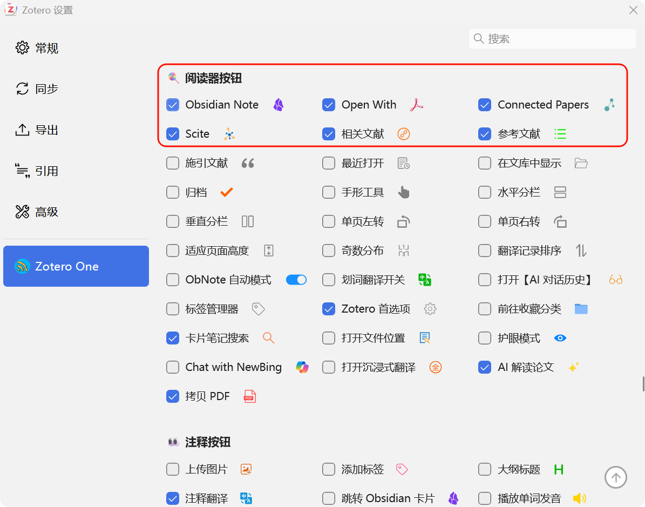645x507 pixels.
Task: Switch off the ObNote 自动模式 toggle
Action: (x=296, y=280)
